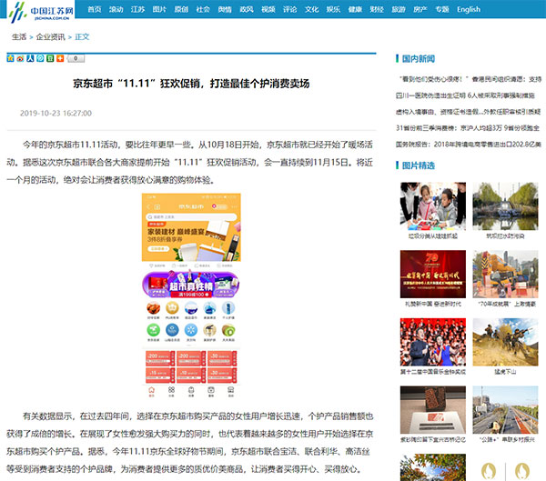Click the 猛虎下山 photo caption

[x=505, y=372]
